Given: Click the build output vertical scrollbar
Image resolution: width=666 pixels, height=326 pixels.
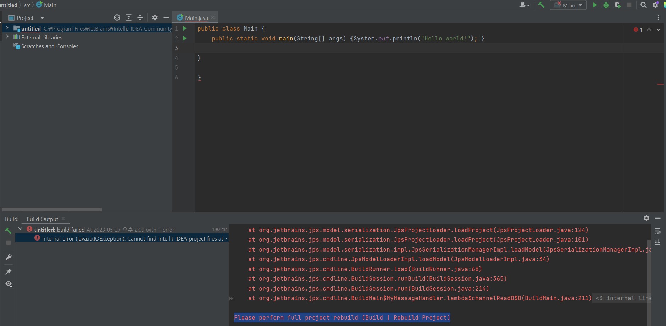Looking at the screenshot, I should (649, 283).
